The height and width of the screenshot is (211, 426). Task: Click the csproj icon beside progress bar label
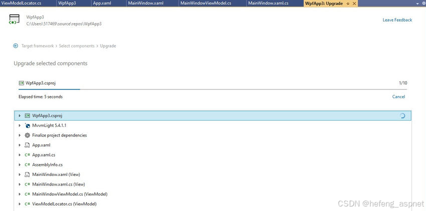(x=21, y=83)
